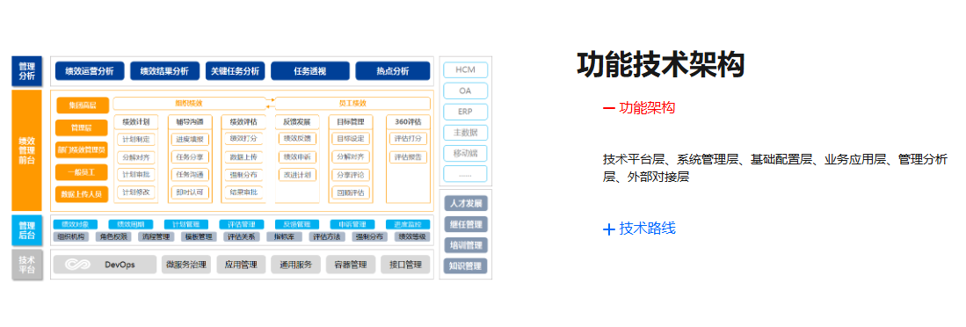This screenshot has width=966, height=327.
Task: Click the 计划审批 item
Action: click(136, 175)
